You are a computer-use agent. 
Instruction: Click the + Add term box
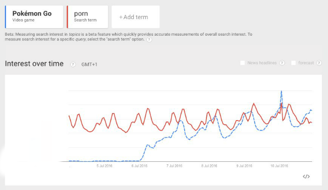pos(136,17)
